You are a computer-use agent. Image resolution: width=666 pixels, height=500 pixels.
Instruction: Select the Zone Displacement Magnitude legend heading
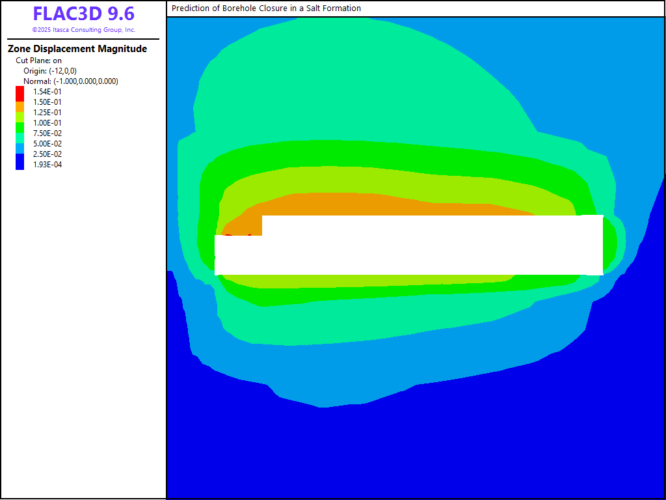pyautogui.click(x=77, y=49)
